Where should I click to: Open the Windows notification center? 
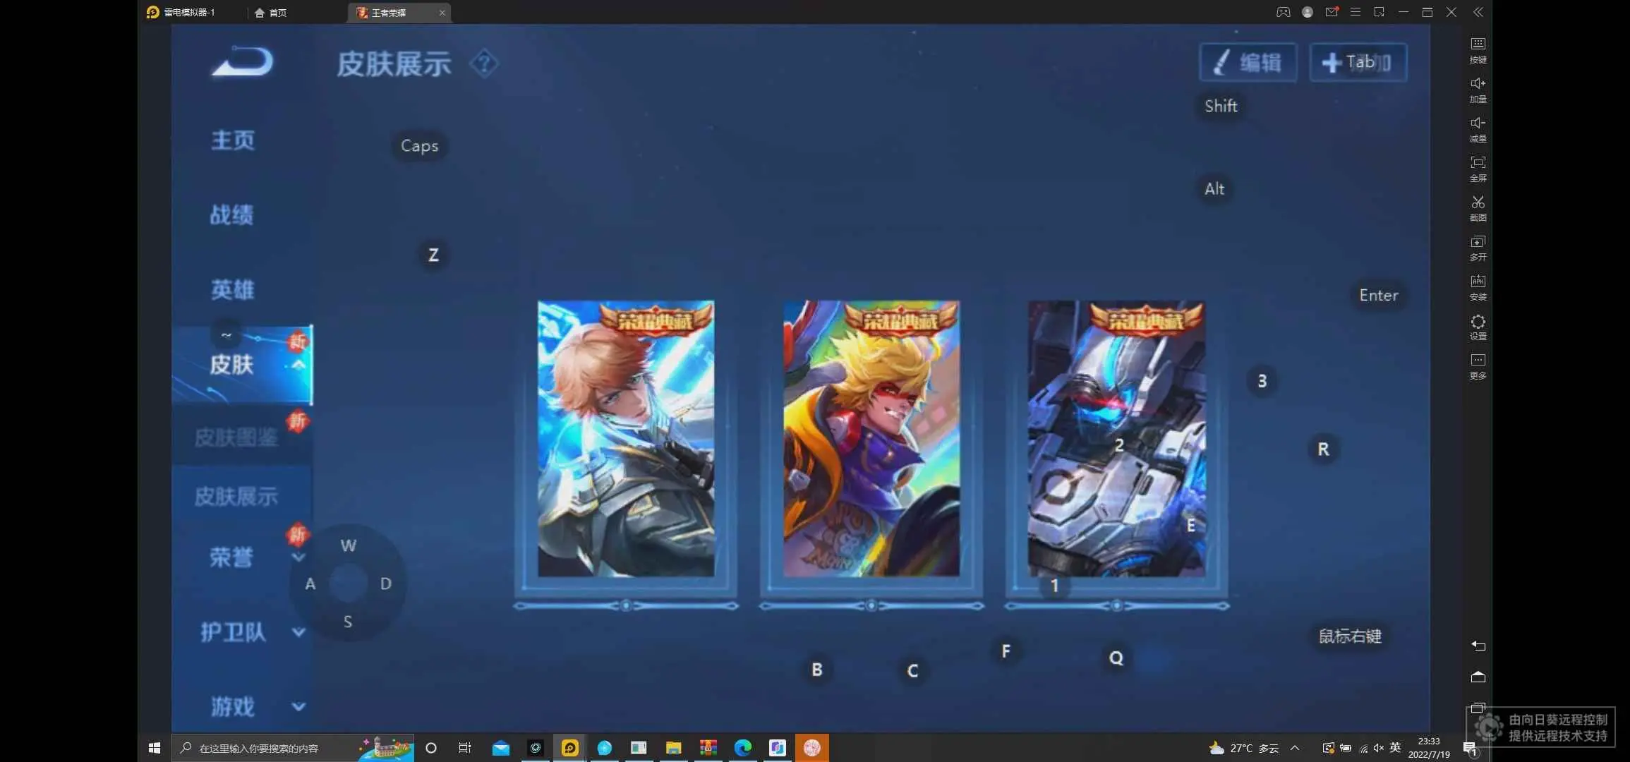coord(1470,748)
